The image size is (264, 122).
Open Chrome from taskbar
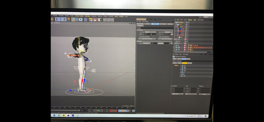[59, 115]
